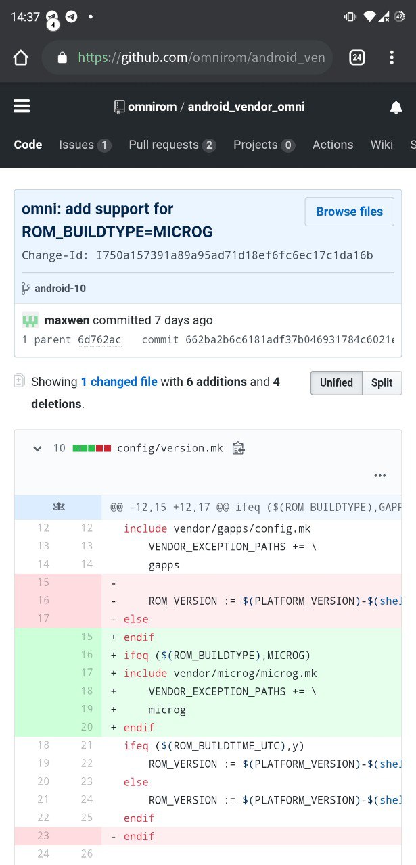Open GitHub notifications bell
This screenshot has height=865, width=416.
point(396,107)
